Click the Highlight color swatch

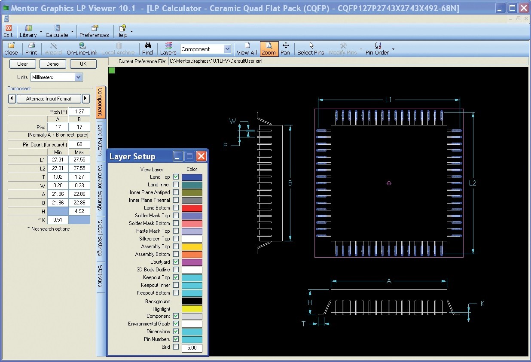pos(192,308)
